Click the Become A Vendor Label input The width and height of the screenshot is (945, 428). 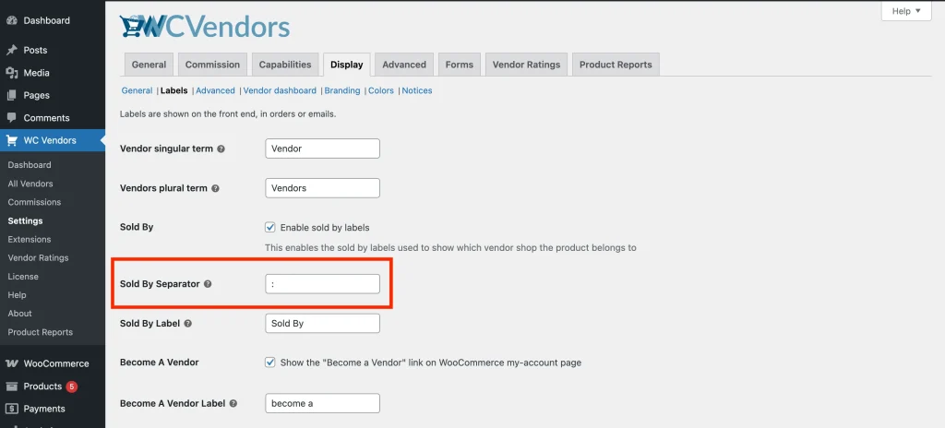pyautogui.click(x=322, y=403)
